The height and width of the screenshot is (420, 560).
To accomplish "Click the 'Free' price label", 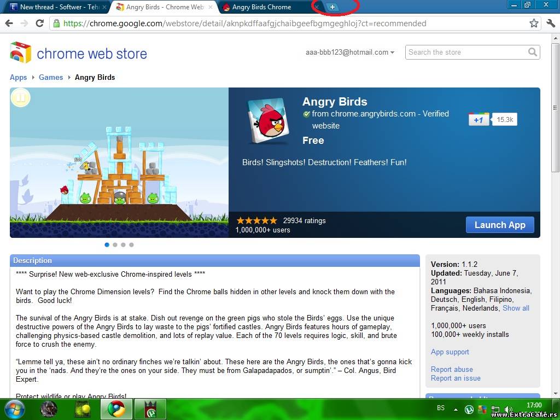I will coord(313,141).
